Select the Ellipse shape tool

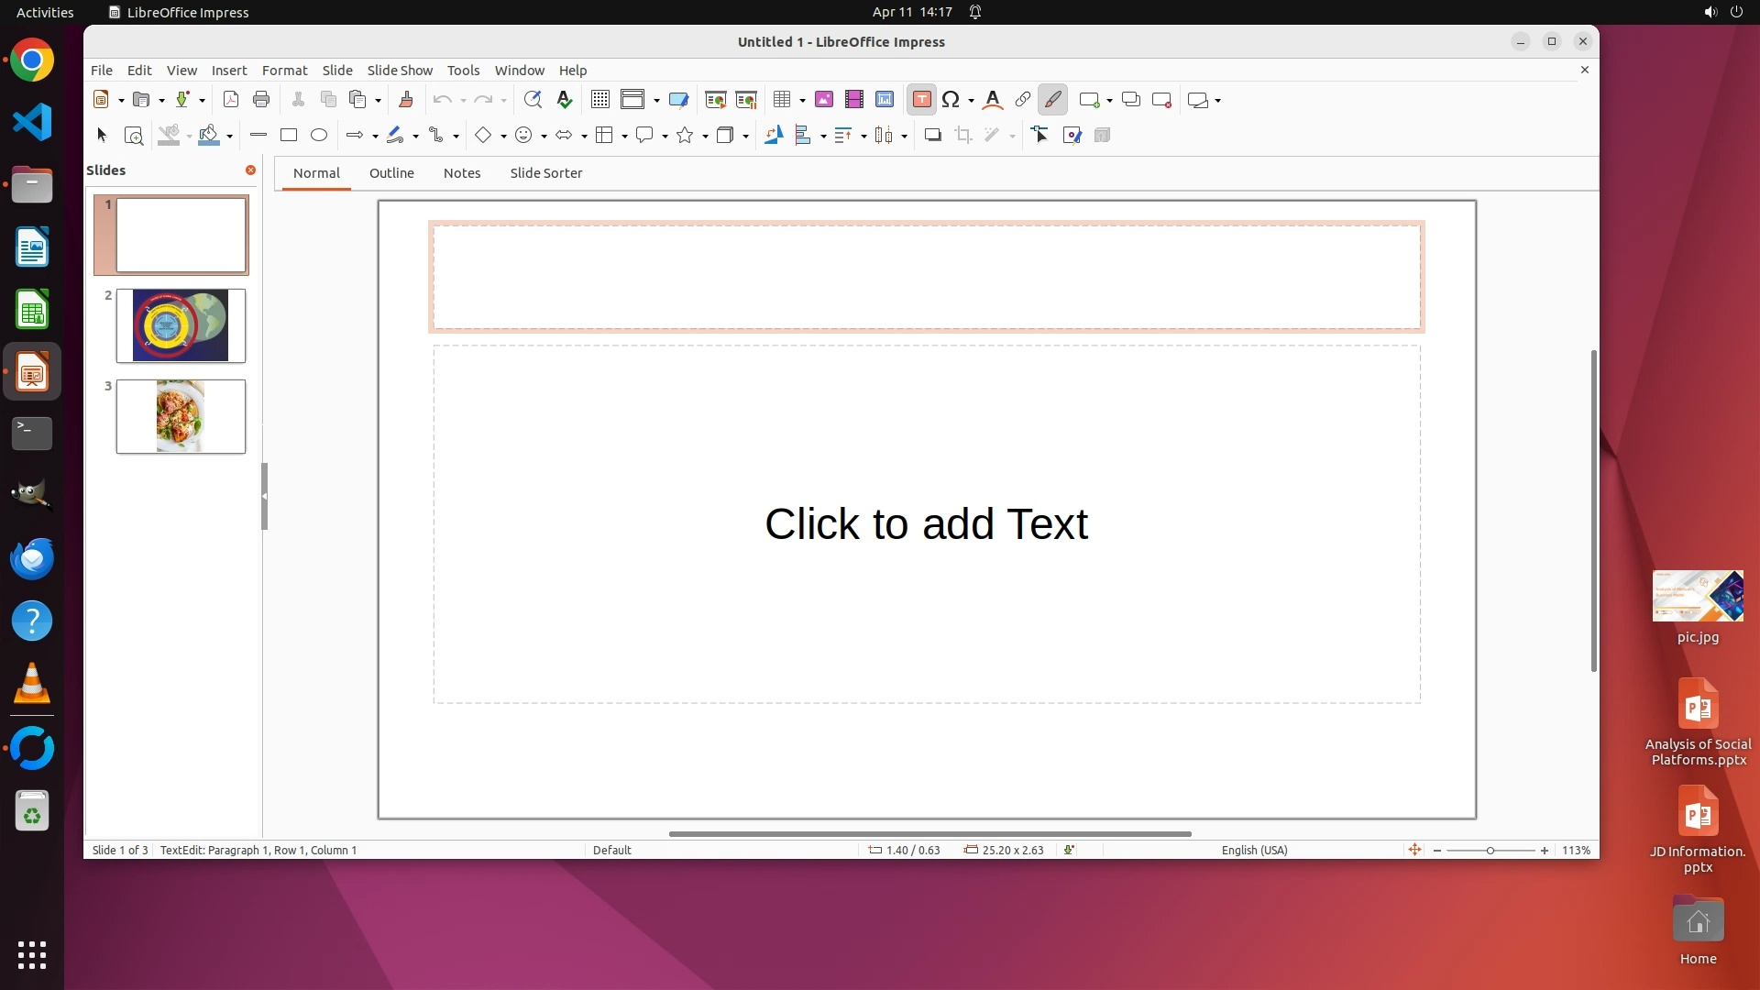(319, 136)
